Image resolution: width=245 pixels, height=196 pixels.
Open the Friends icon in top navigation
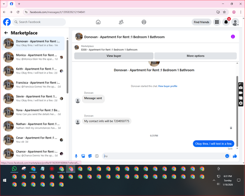click(121, 22)
